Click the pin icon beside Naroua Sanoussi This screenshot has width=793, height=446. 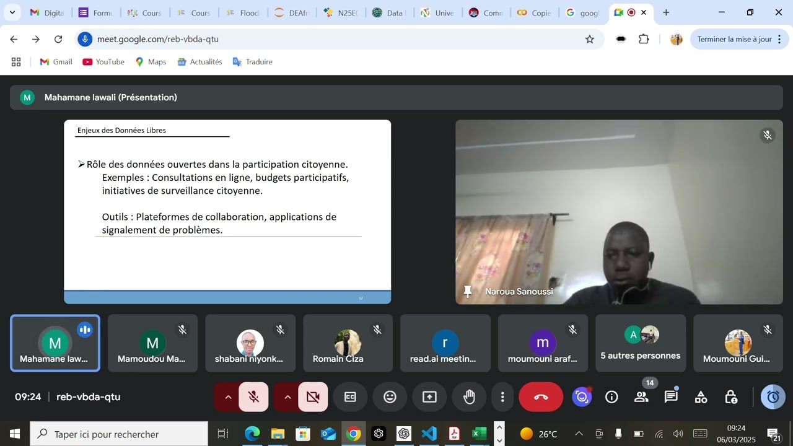click(468, 292)
